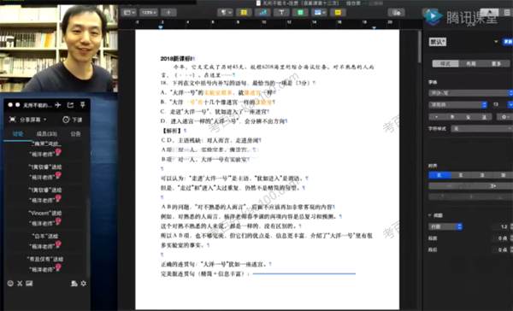
Task: Insert a table from toolbar
Action: [244, 13]
